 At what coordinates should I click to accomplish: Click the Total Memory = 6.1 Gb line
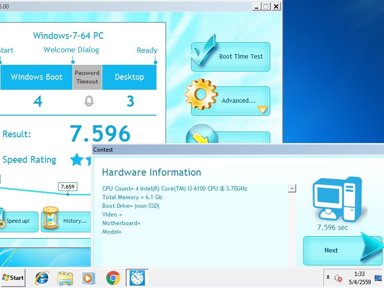[x=132, y=197]
